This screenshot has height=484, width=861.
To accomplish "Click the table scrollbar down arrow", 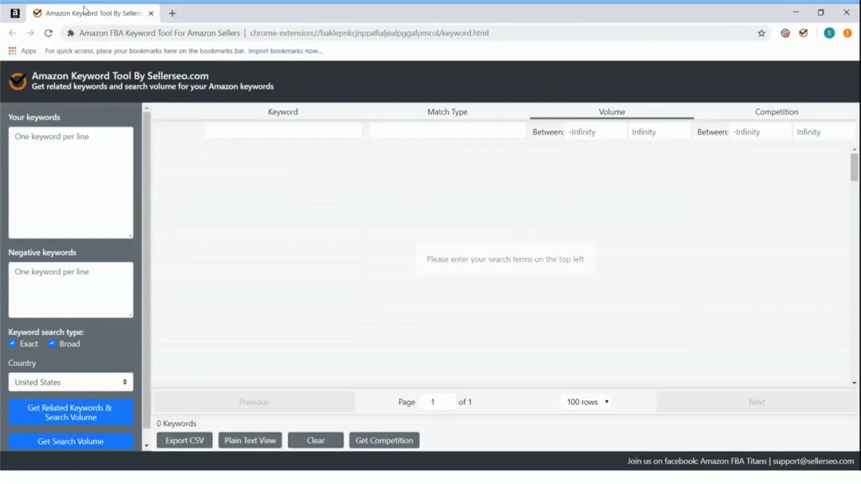I will point(854,383).
